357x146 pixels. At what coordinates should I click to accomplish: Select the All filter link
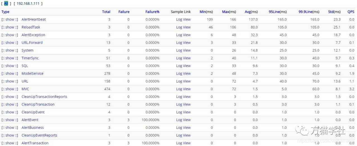(6, 4)
